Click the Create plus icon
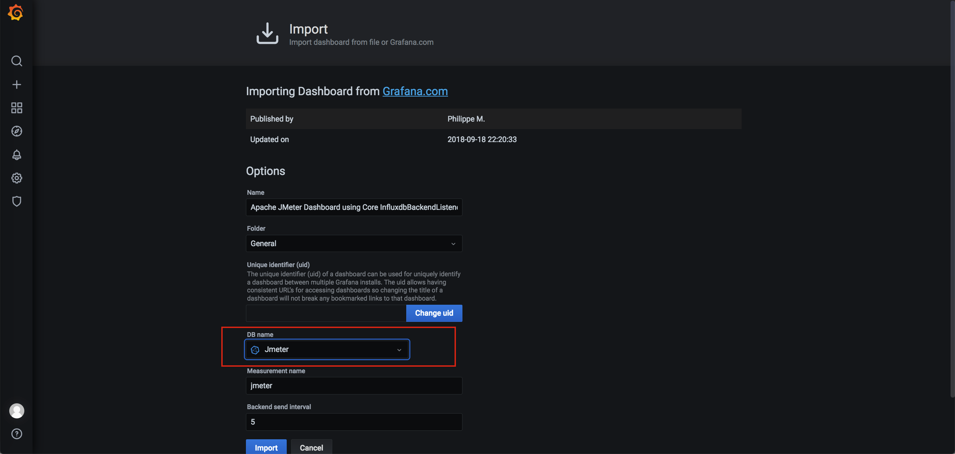 16,85
